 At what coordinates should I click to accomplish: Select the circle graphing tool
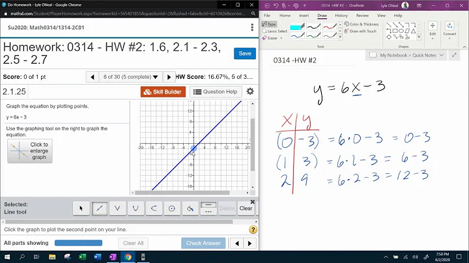[x=172, y=208]
